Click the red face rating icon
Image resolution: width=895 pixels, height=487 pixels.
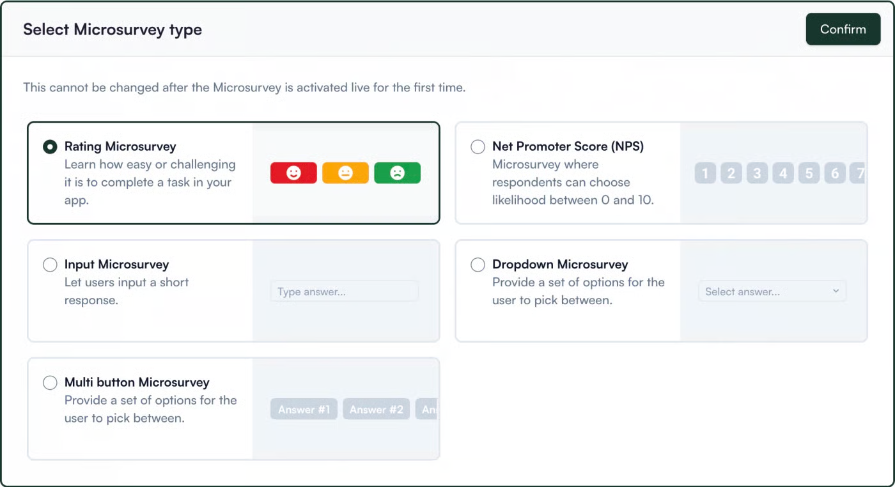point(293,172)
